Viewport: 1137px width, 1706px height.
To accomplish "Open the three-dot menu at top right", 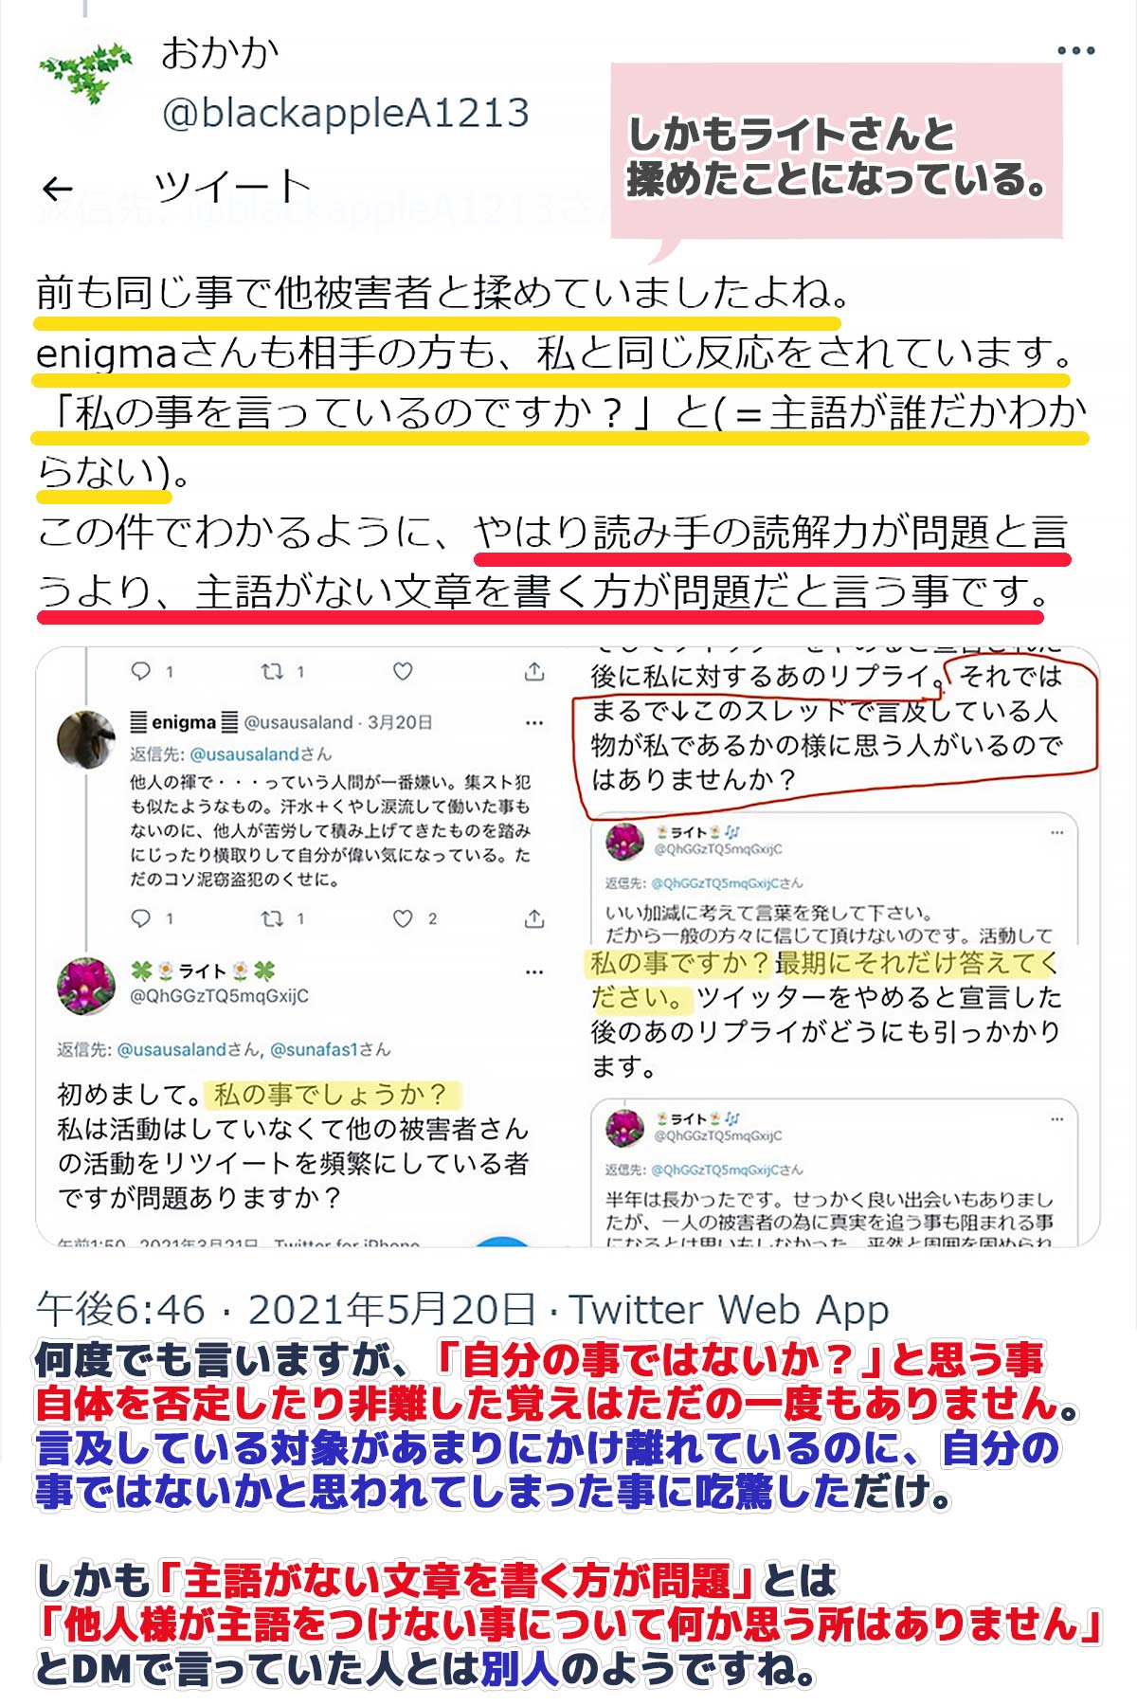I will 1076,51.
